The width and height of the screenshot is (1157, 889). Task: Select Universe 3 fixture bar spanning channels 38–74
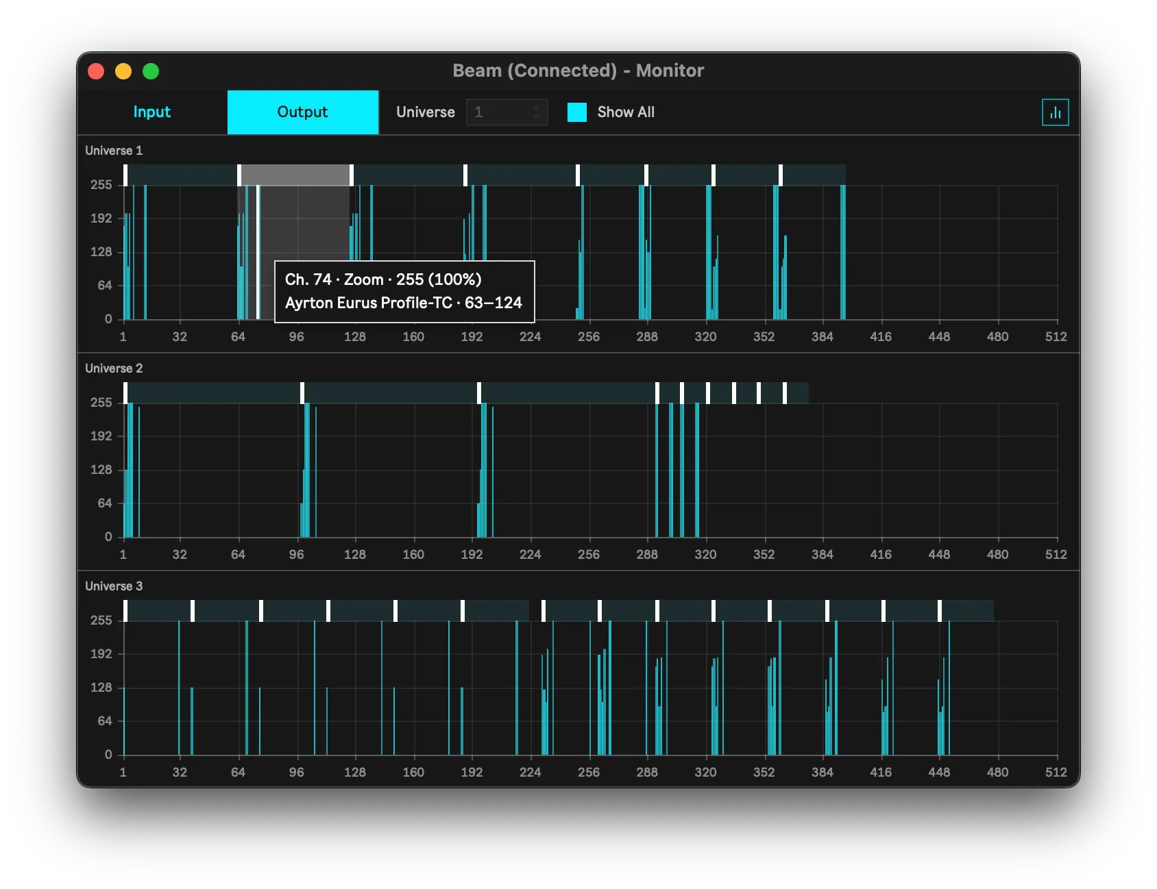(226, 611)
